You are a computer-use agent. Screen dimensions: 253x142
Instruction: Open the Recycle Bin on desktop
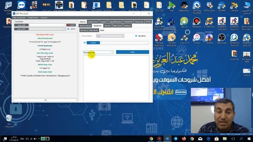[x=9, y=121]
